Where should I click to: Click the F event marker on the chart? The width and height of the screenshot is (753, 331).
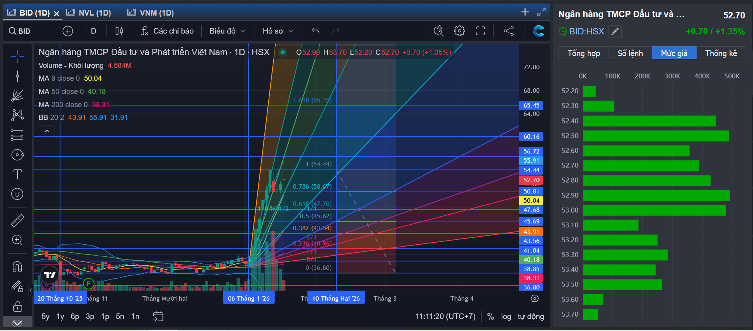pos(88,284)
